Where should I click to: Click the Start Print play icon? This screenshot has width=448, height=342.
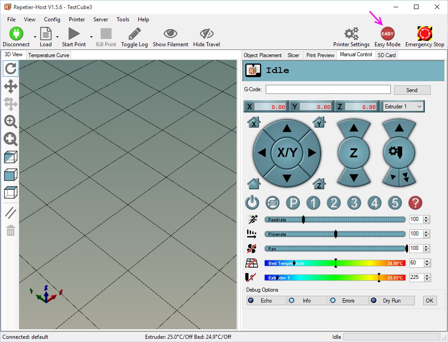74,34
